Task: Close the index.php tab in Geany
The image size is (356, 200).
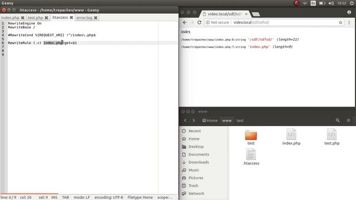Action: (22, 17)
